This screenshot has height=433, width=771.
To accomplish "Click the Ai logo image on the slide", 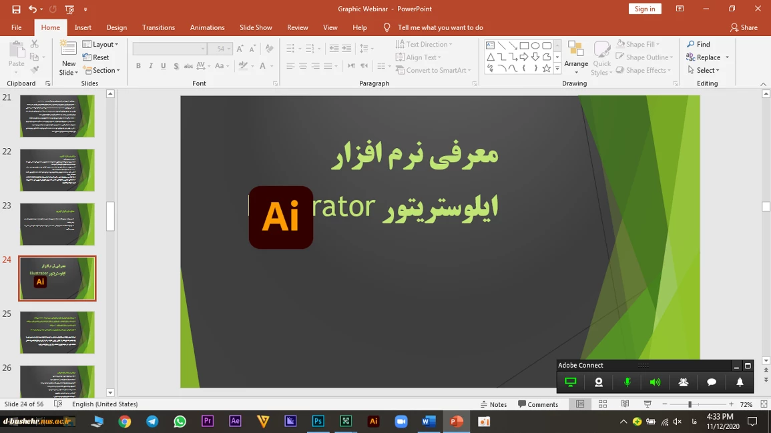I will 281,218.
